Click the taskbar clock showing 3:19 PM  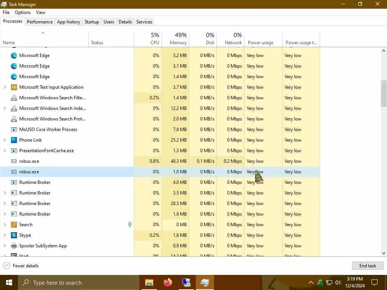click(355, 282)
